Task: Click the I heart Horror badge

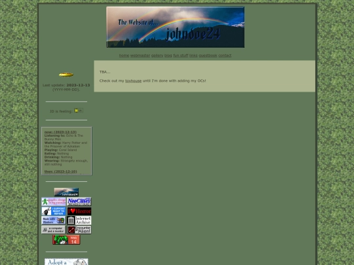Action: [79, 211]
